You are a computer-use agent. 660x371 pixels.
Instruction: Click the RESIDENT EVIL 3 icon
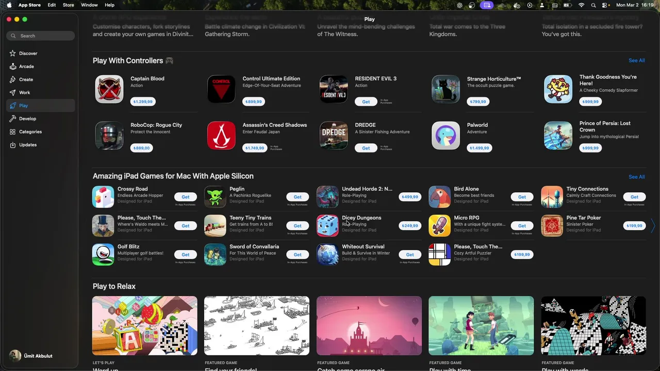point(334,89)
